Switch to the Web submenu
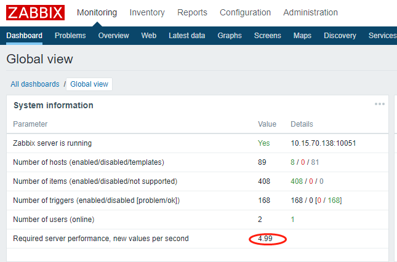The image size is (397, 262). (x=149, y=36)
